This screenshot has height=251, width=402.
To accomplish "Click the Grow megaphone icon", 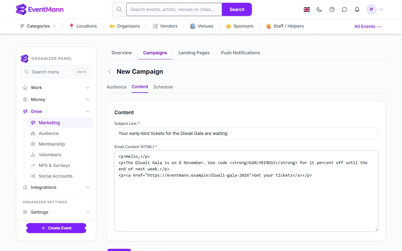I will pyautogui.click(x=25, y=111).
